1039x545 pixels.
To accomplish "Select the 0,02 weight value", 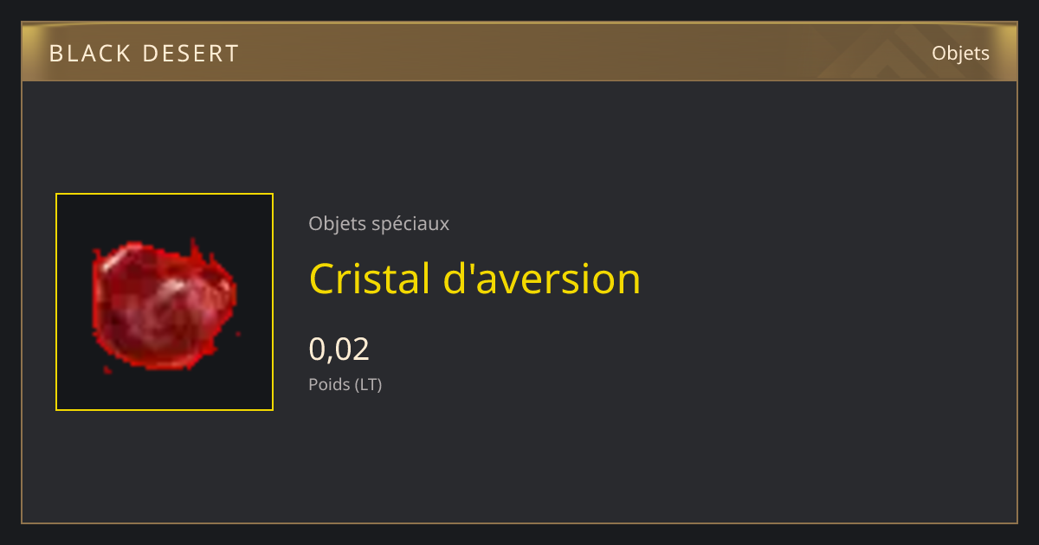I will point(339,349).
